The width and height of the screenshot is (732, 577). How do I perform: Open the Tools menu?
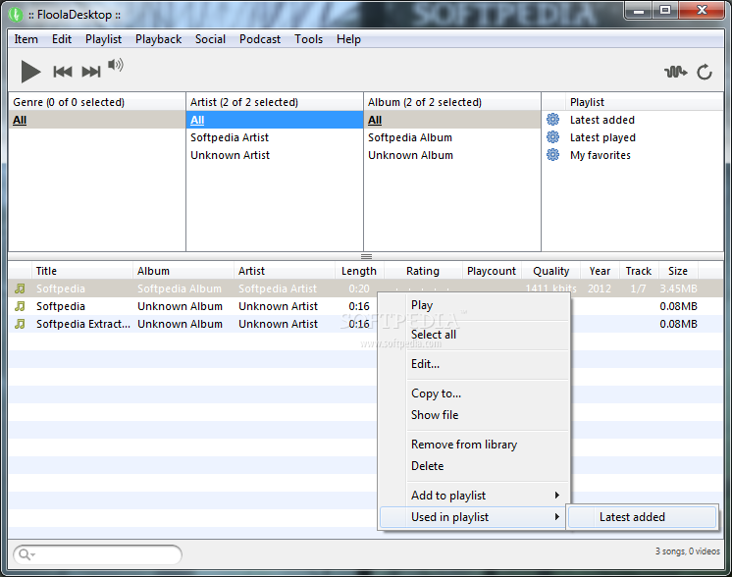[x=308, y=39]
